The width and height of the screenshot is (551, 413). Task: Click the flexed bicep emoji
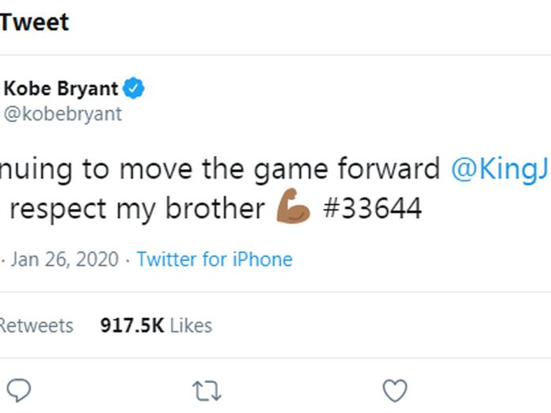pyautogui.click(x=293, y=208)
